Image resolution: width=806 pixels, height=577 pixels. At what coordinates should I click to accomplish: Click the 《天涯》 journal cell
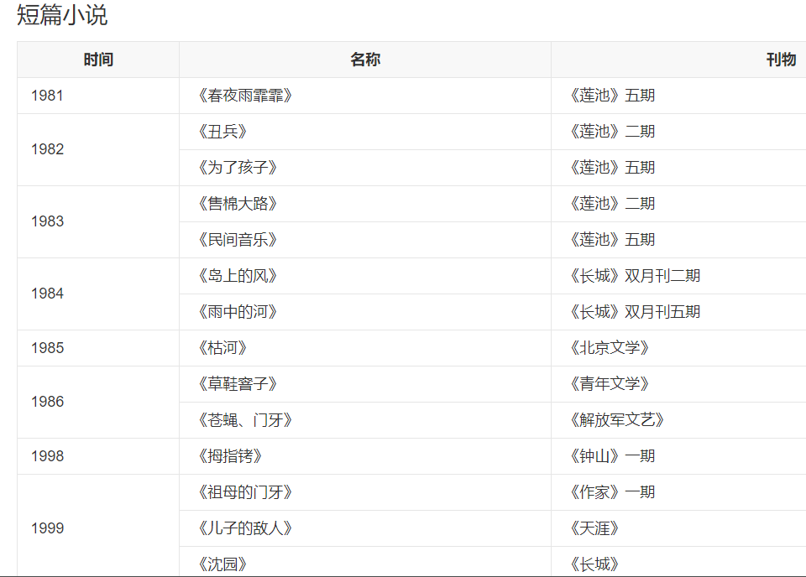595,528
